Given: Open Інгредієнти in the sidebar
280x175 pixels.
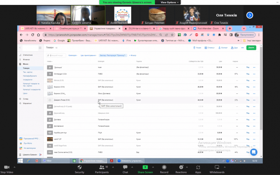Looking at the screenshot, I should pos(28,80).
